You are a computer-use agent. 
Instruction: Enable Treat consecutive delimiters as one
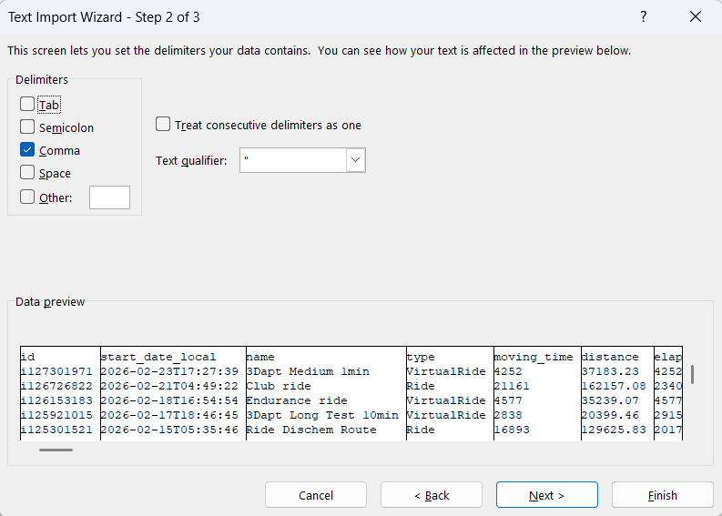click(163, 125)
